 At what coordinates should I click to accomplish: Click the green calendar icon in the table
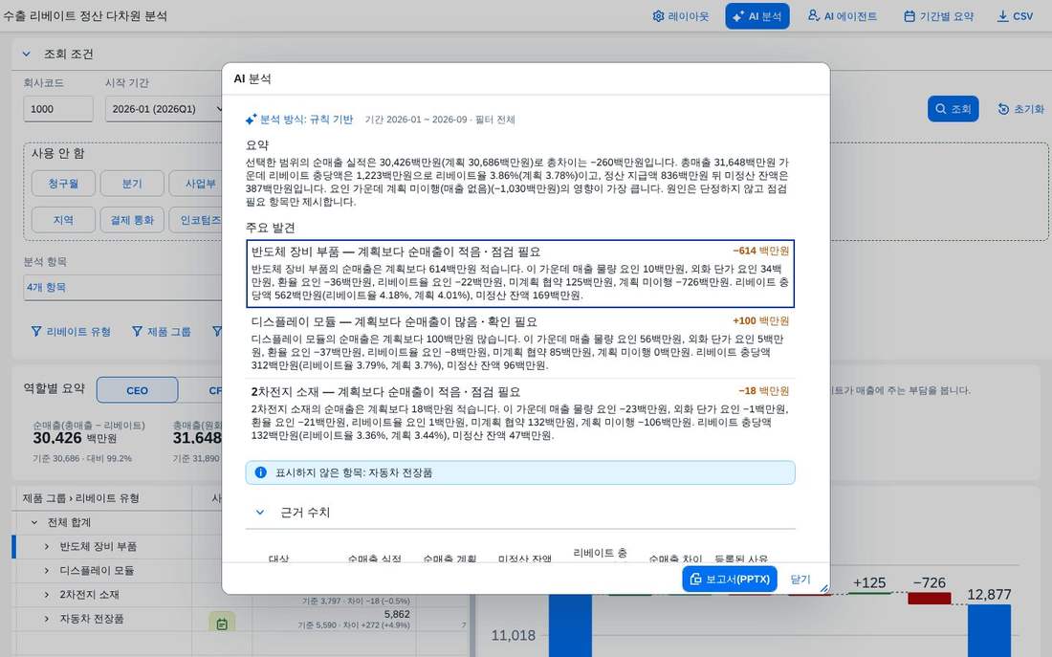click(222, 624)
